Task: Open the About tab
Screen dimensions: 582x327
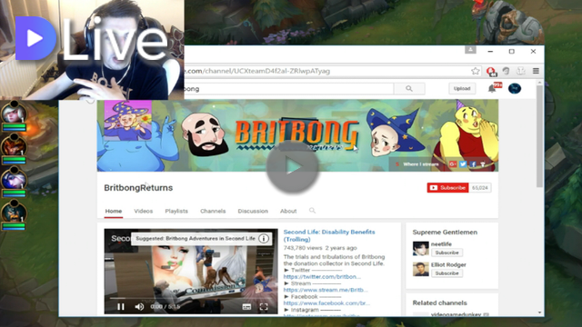Action: pyautogui.click(x=288, y=211)
